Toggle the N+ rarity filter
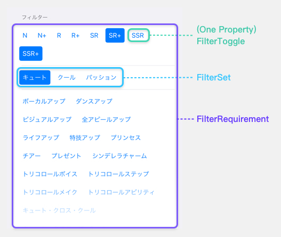 coord(42,36)
